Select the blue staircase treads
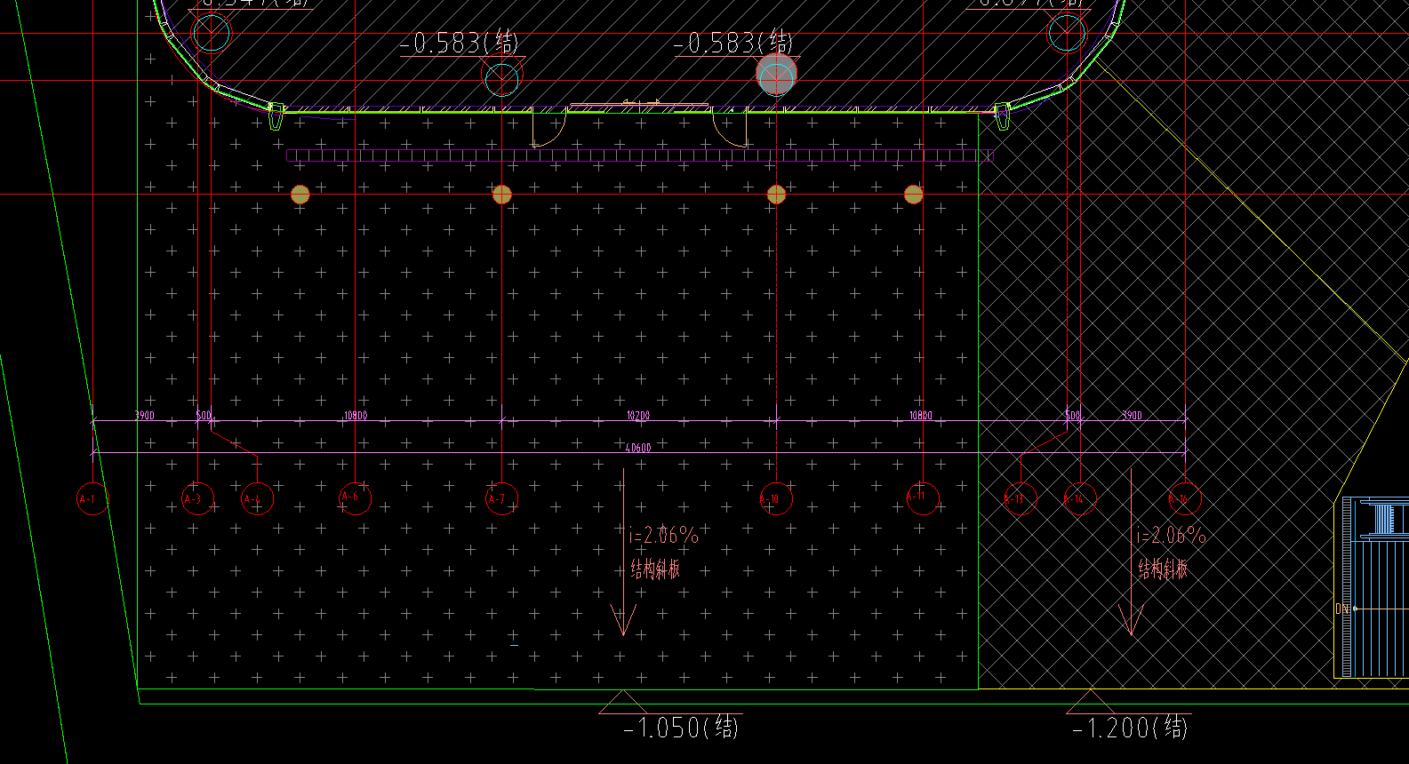 click(x=1383, y=609)
